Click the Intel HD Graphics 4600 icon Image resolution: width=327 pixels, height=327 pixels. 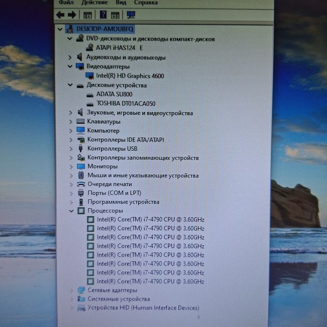tap(90, 76)
